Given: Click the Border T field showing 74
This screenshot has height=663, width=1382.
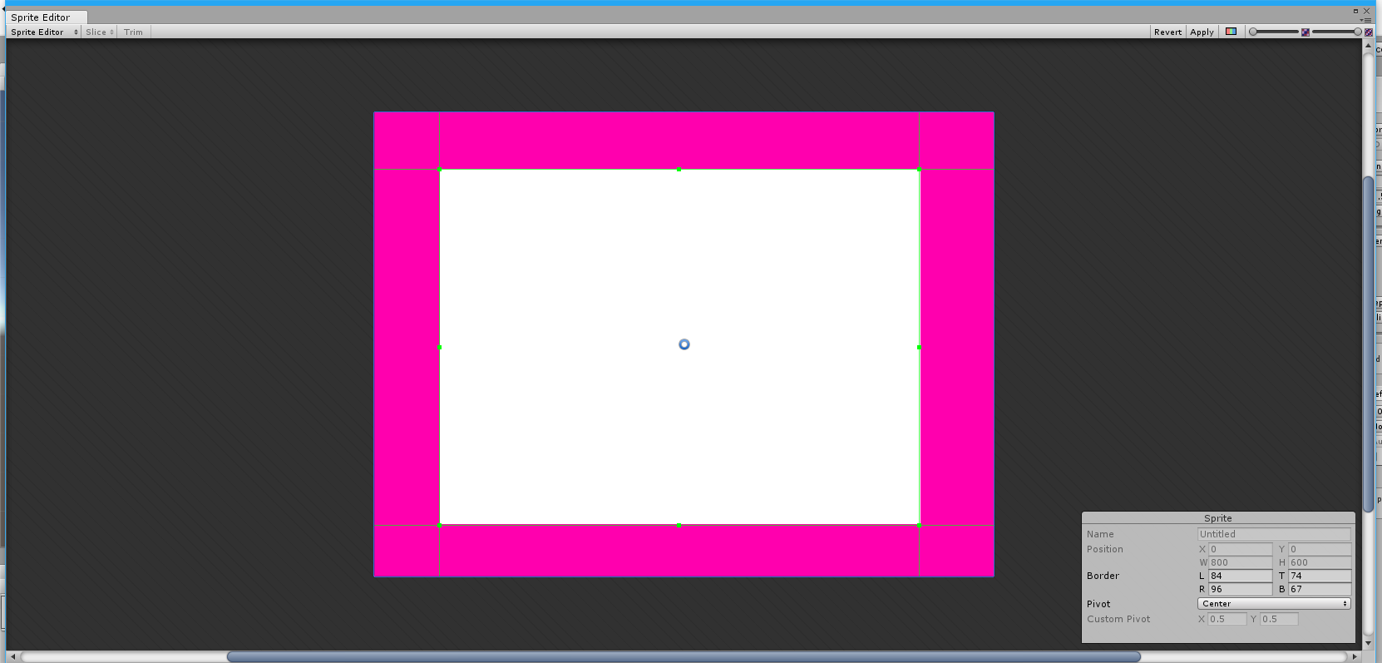Looking at the screenshot, I should pos(1320,576).
